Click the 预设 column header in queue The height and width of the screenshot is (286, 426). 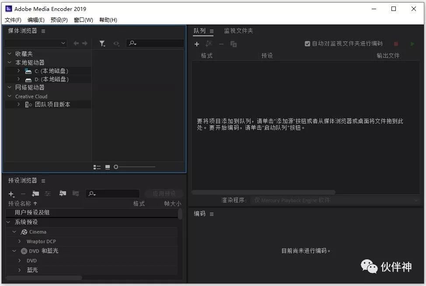pyautogui.click(x=267, y=55)
